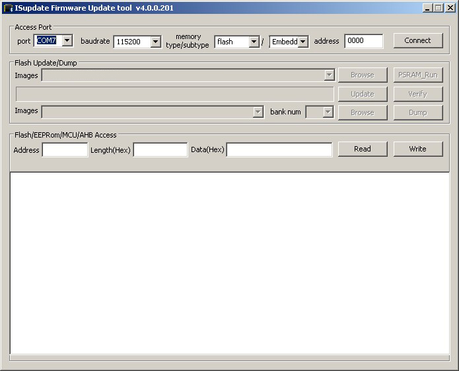Screen dimensions: 459x371
Task: Click the PSRAM_Run button
Action: (x=417, y=75)
